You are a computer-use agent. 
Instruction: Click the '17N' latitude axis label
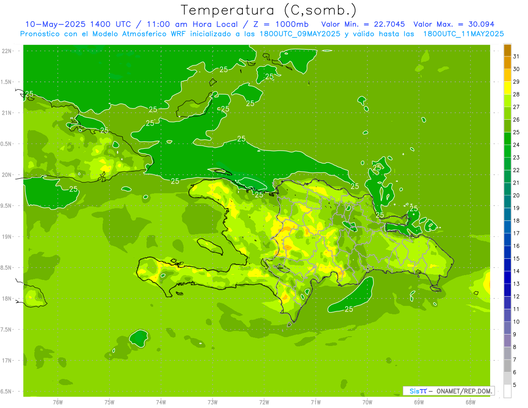coord(7,360)
